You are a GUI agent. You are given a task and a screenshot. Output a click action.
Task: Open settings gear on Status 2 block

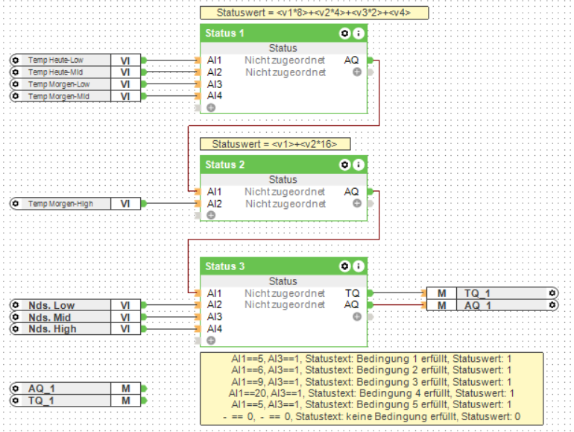click(344, 165)
